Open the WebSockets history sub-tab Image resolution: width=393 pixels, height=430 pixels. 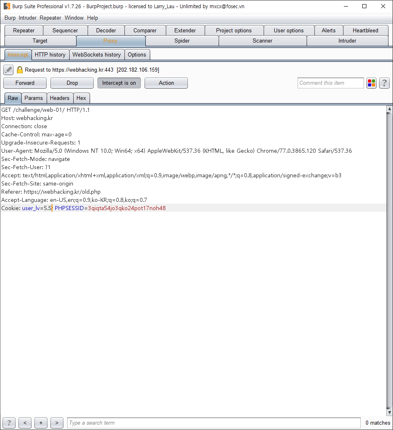97,54
